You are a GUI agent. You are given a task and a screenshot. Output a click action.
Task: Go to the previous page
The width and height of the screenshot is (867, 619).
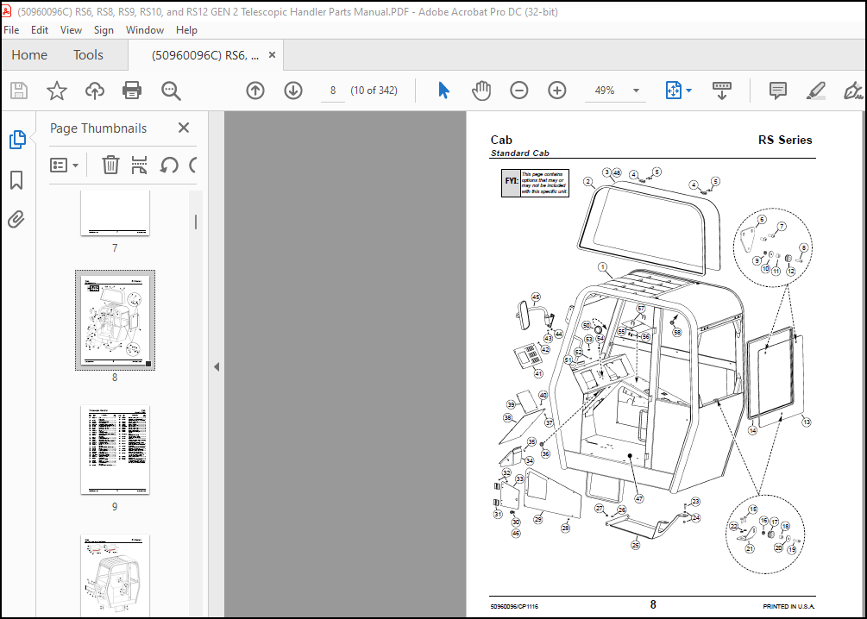coord(254,91)
